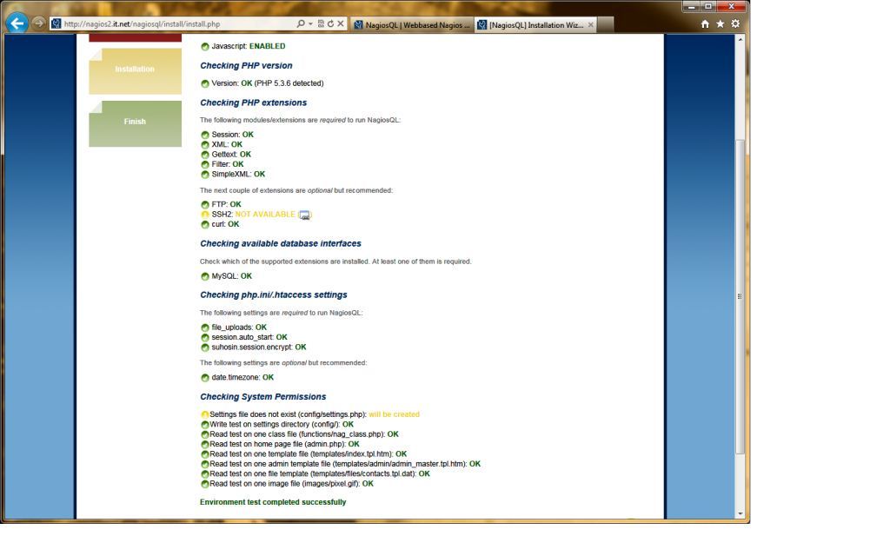
Task: Click green icon next to suhosin.session.encrypt
Action: pyautogui.click(x=205, y=347)
